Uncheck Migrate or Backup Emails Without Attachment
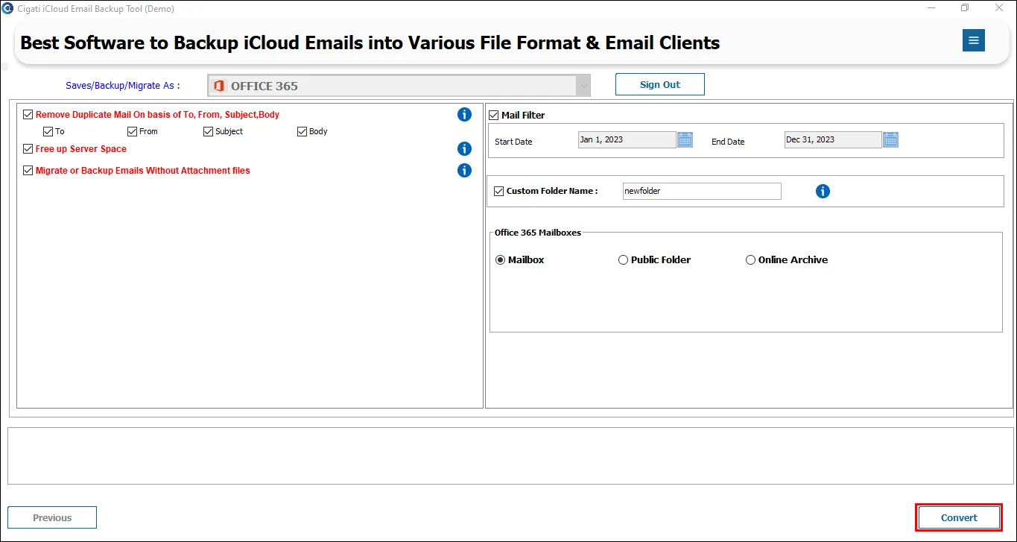Viewport: 1017px width, 542px height. click(28, 171)
